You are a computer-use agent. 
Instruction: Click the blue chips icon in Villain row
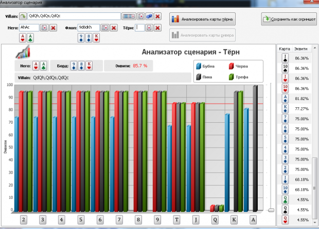149,17
